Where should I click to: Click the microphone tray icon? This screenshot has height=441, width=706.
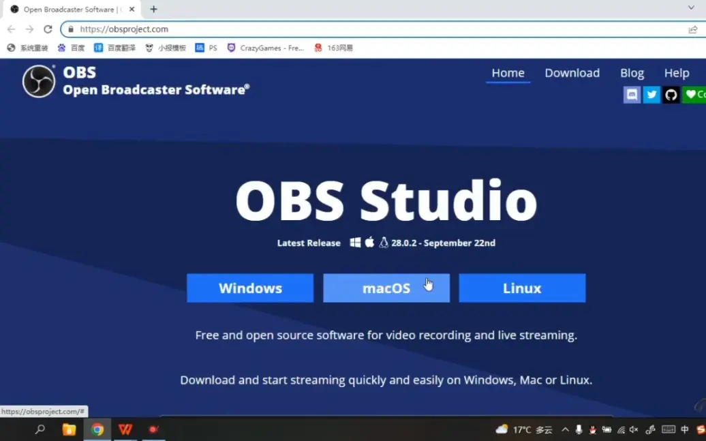[579, 429]
